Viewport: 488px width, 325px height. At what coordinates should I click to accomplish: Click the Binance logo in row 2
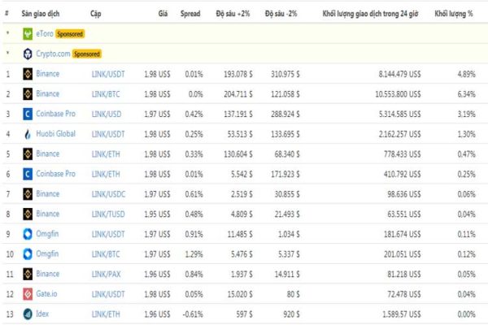pos(28,94)
